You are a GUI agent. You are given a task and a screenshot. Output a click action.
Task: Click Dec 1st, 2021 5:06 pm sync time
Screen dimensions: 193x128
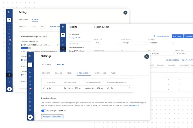[72, 88]
